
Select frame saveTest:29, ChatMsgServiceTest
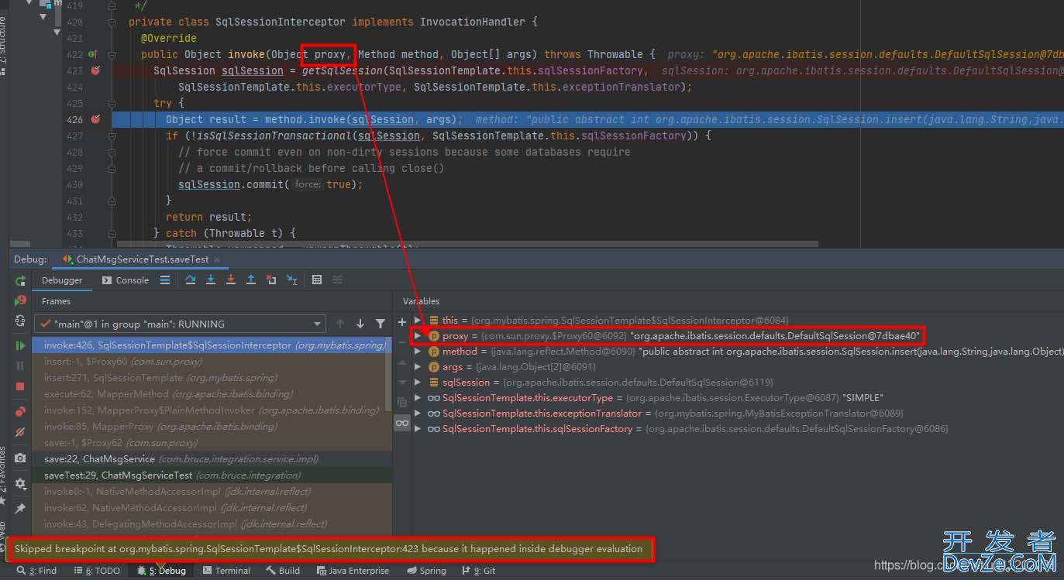(x=212, y=475)
